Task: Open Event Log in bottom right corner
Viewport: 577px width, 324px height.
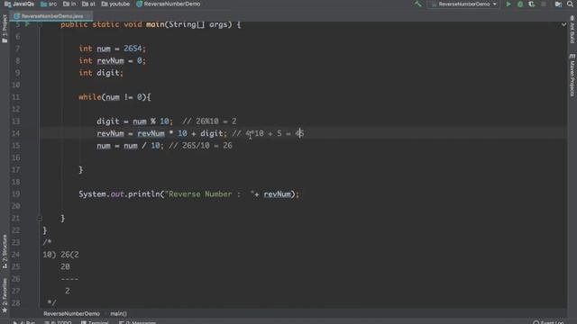Action: tap(549, 322)
